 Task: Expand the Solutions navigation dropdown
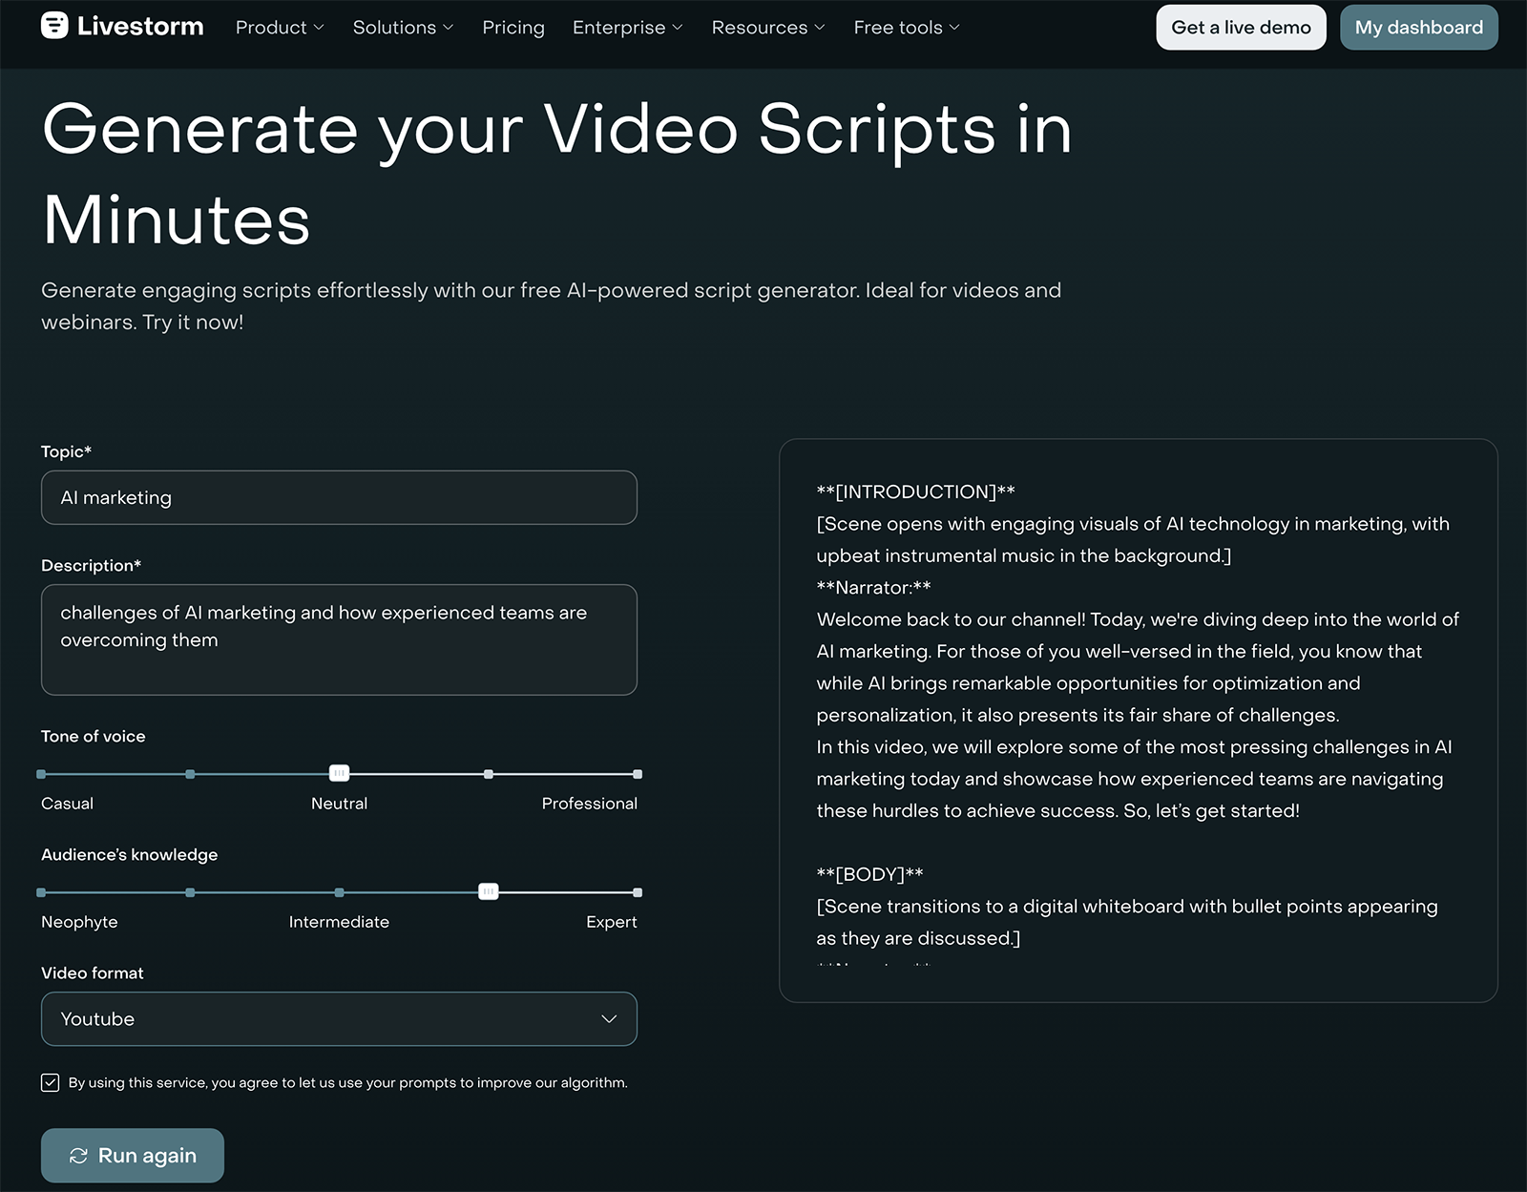[x=403, y=28]
